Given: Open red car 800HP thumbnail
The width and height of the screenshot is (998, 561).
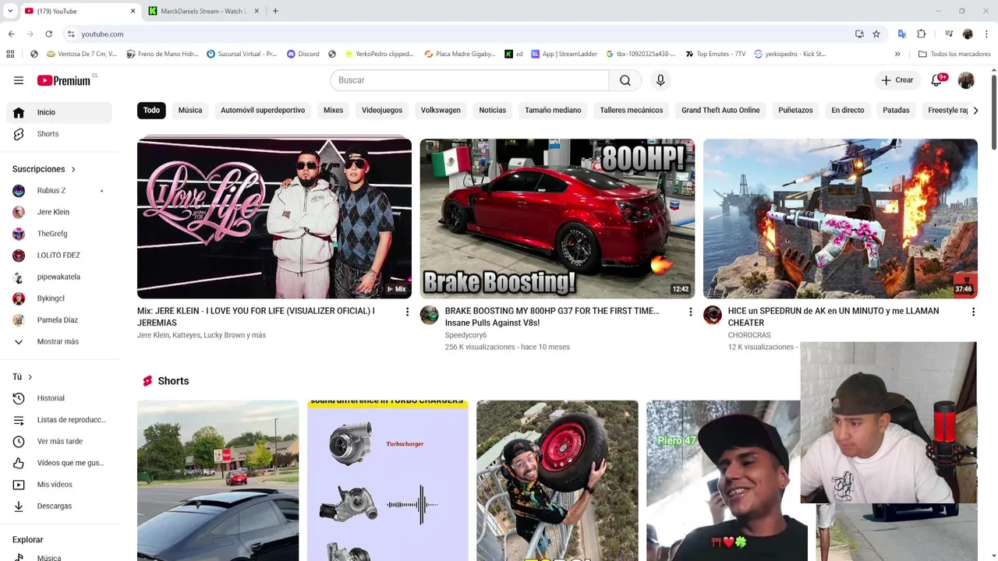Looking at the screenshot, I should pyautogui.click(x=557, y=219).
